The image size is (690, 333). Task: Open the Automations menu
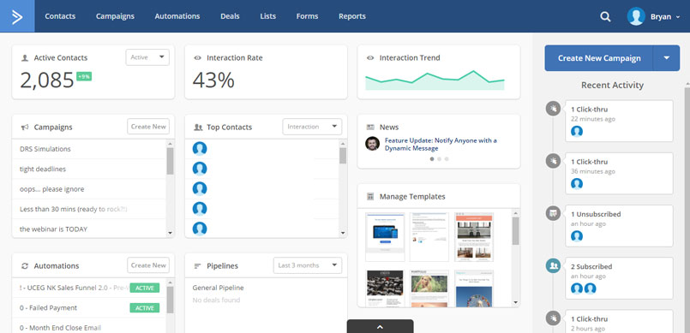pyautogui.click(x=177, y=16)
